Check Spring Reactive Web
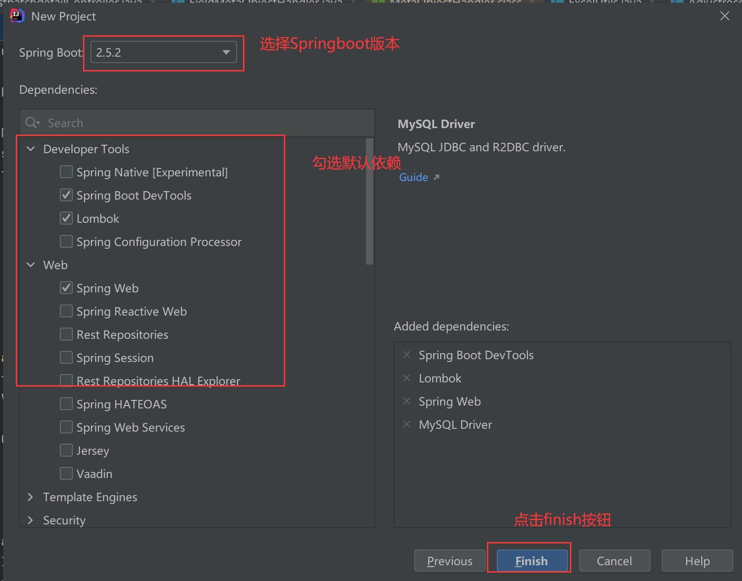742x581 pixels. point(66,311)
